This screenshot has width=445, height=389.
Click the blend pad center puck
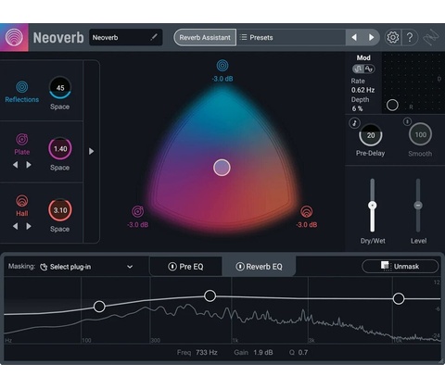222,168
